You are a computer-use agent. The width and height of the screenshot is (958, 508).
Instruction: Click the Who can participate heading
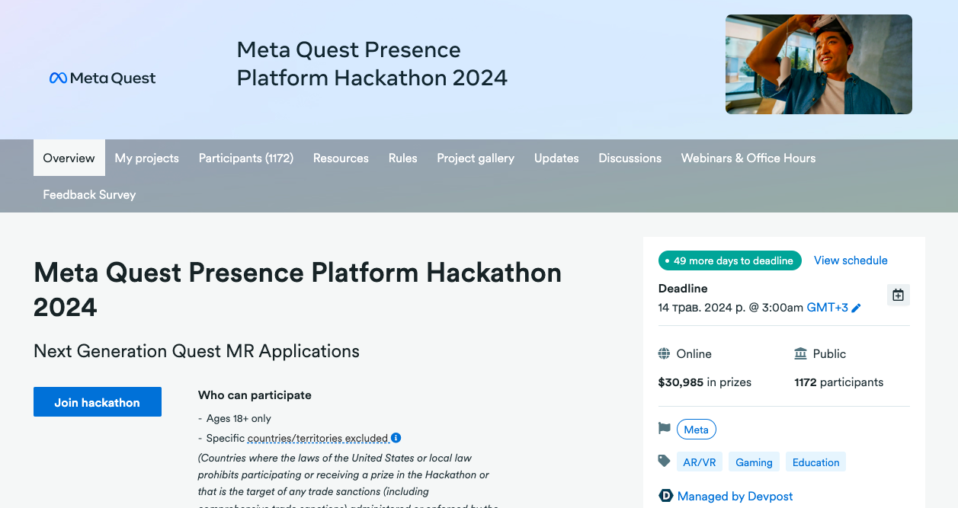tap(255, 395)
